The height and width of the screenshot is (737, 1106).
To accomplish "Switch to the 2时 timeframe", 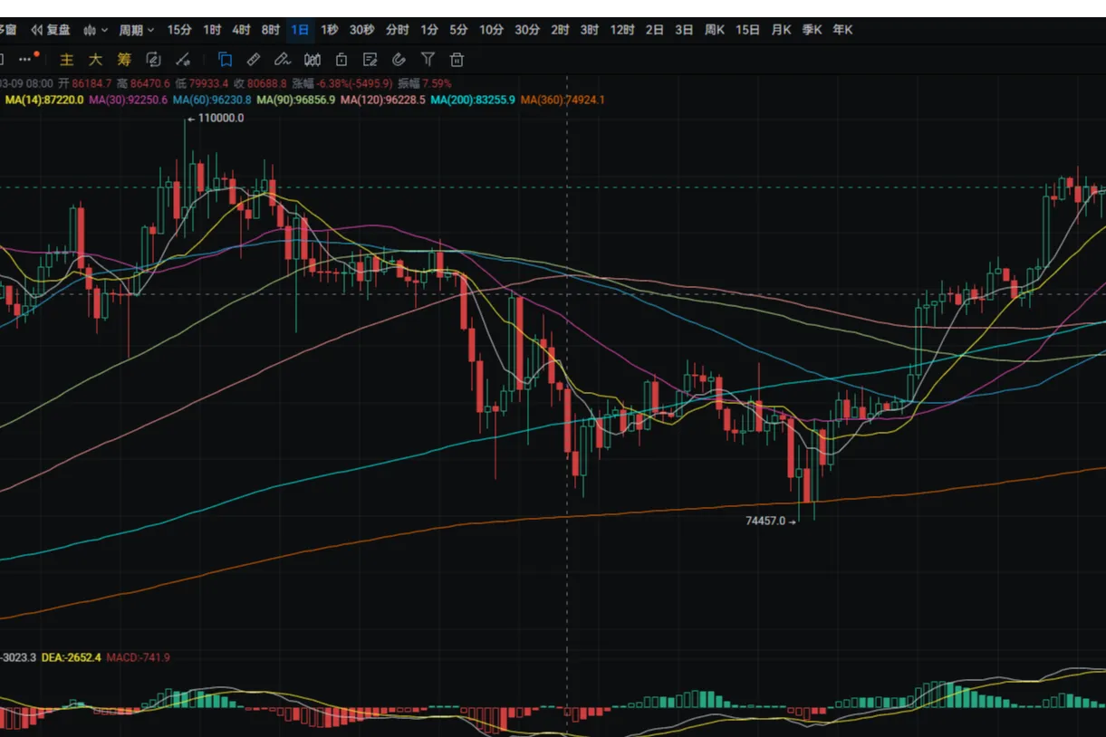I will (x=560, y=30).
